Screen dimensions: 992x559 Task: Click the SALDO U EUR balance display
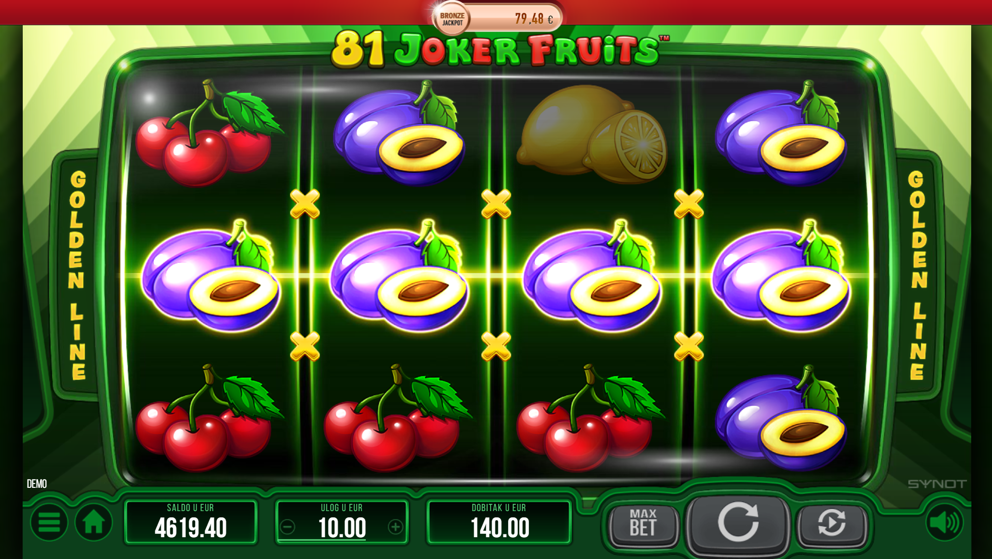click(191, 522)
